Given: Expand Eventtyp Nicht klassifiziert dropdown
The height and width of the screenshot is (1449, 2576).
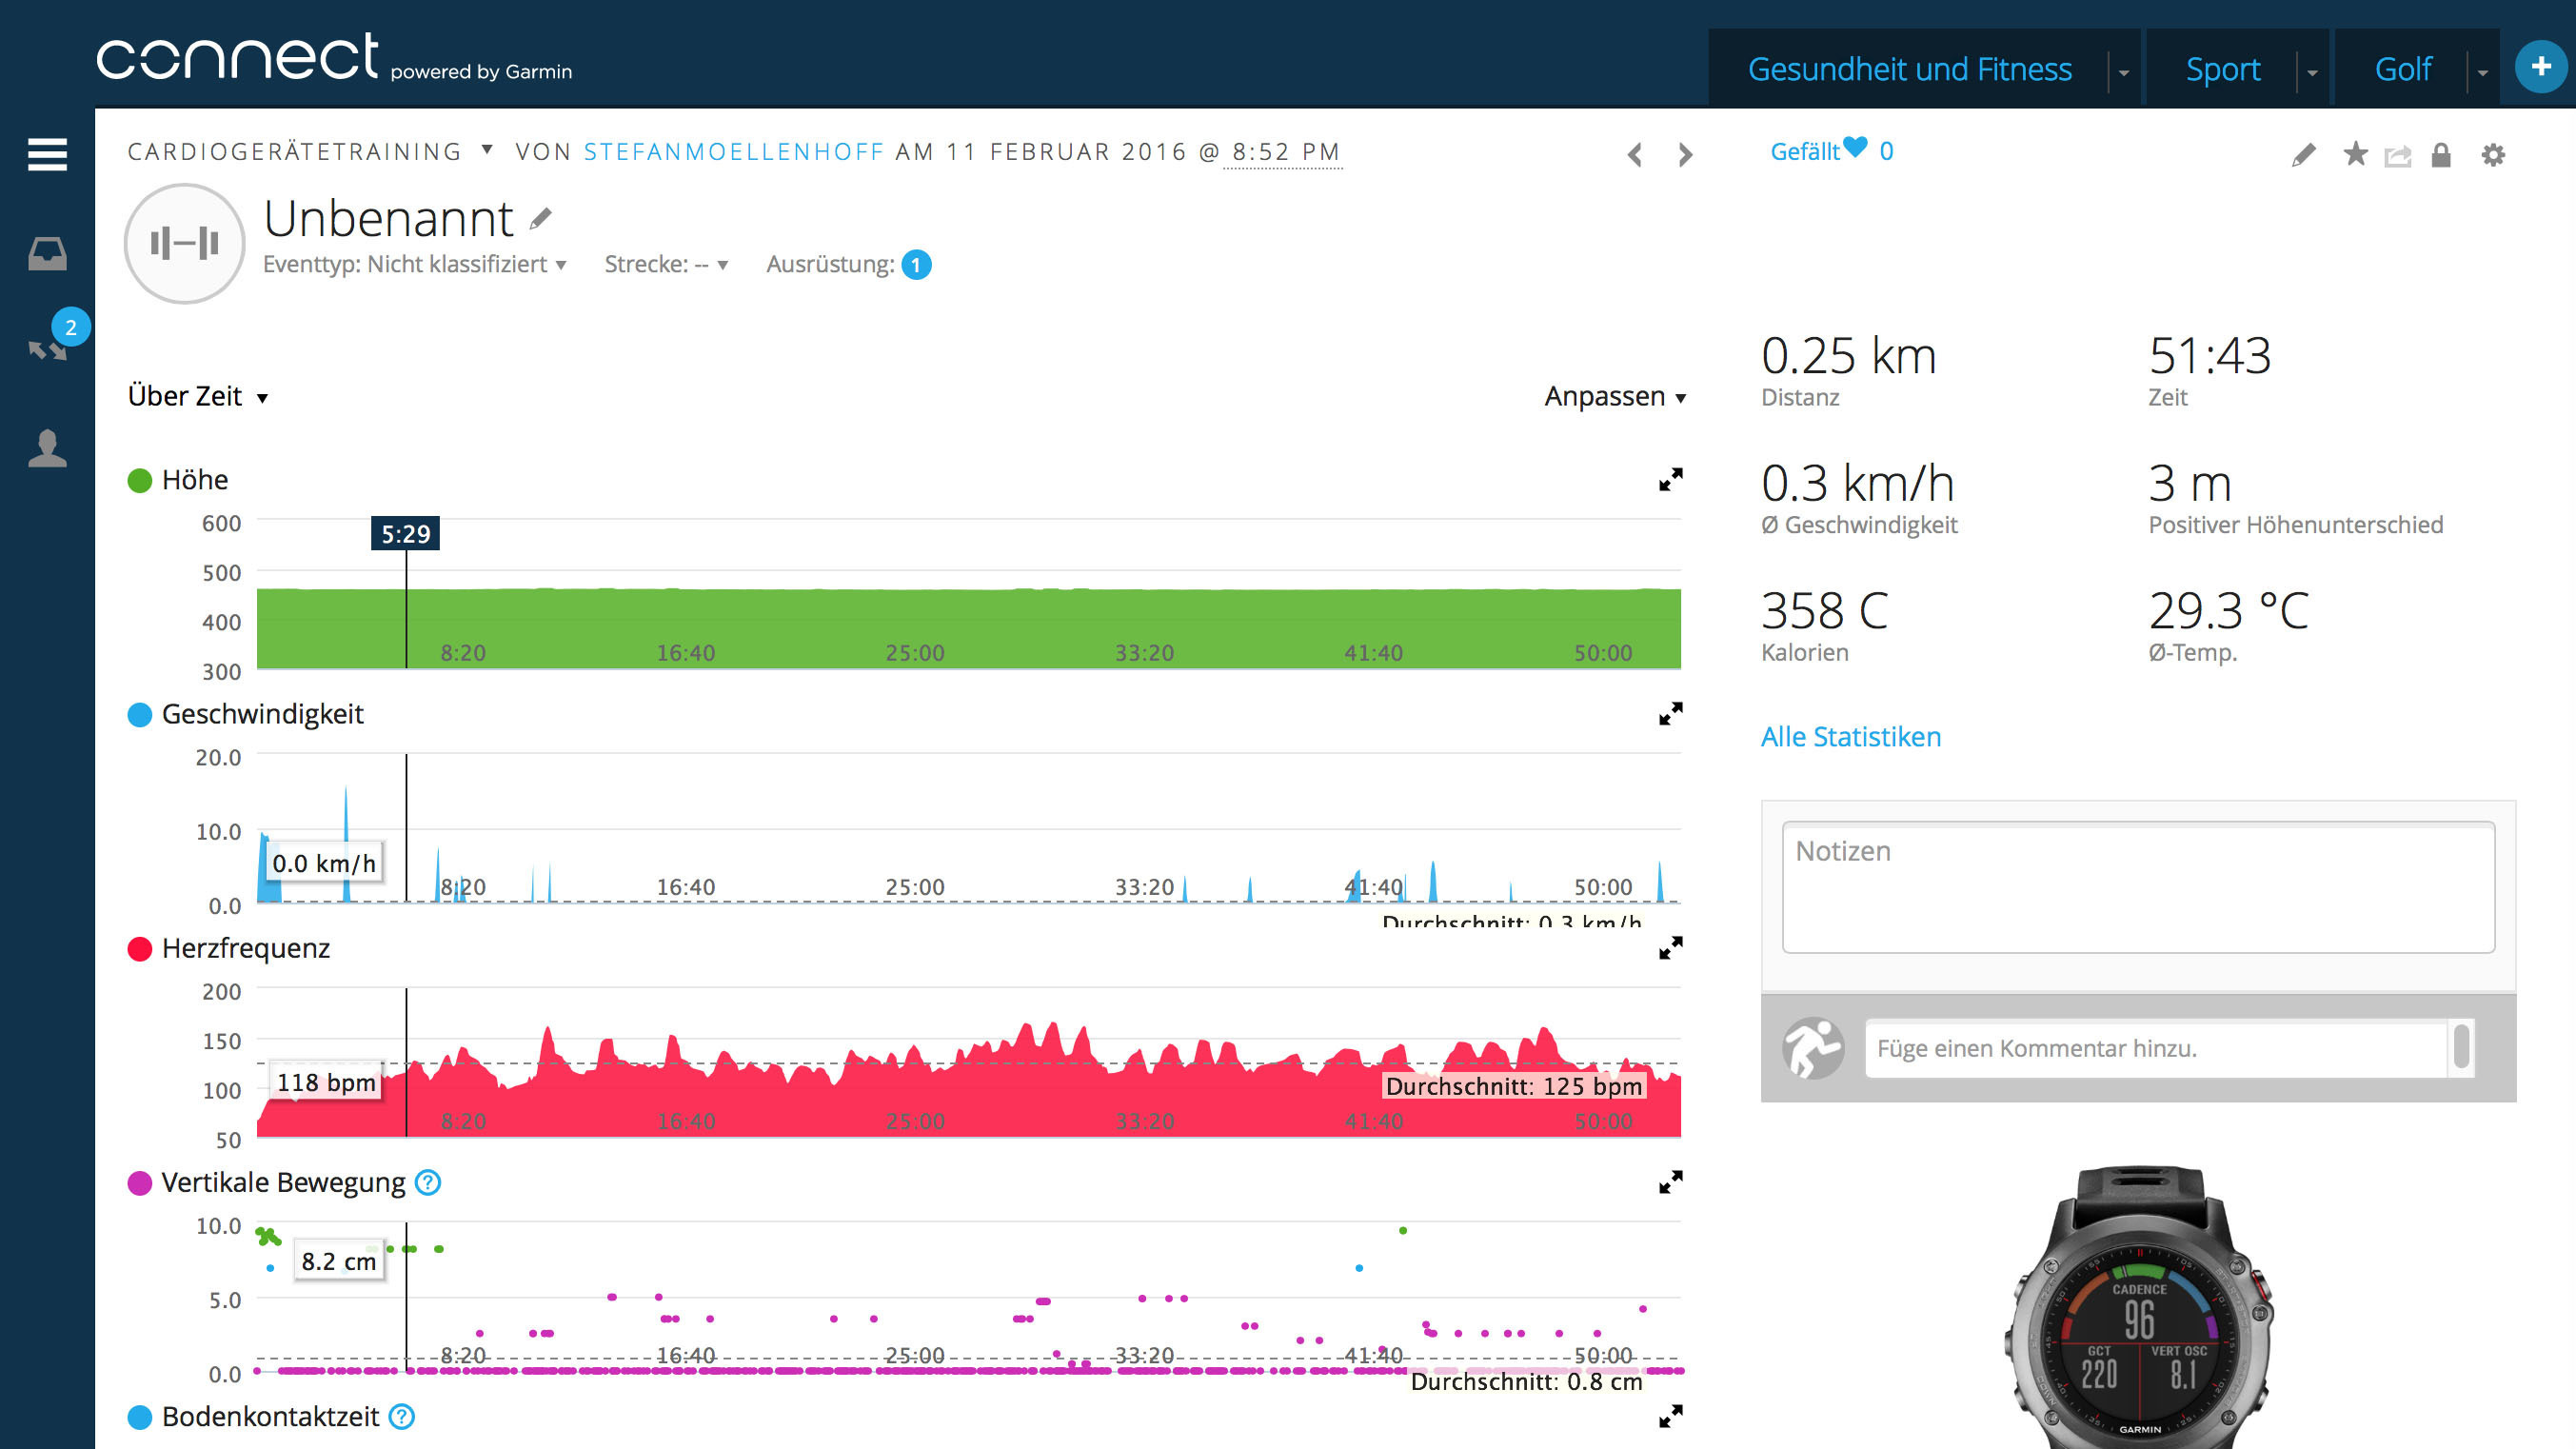Looking at the screenshot, I should coord(415,264).
